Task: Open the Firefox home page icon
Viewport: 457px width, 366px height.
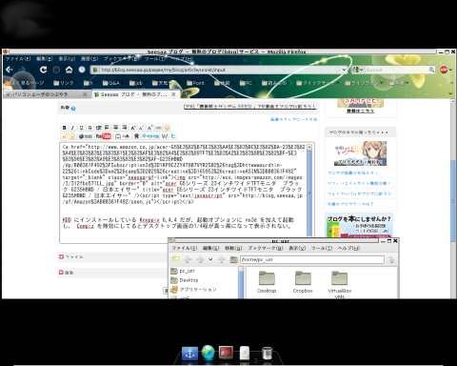Action: (69, 70)
